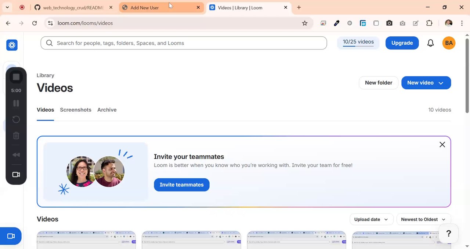Click the rainbow gallery extension icon
The image size is (470, 249).
pyautogui.click(x=323, y=23)
